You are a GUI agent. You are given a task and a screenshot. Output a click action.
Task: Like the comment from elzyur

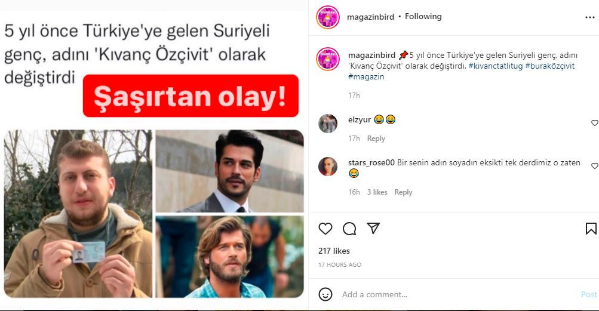coord(594,123)
